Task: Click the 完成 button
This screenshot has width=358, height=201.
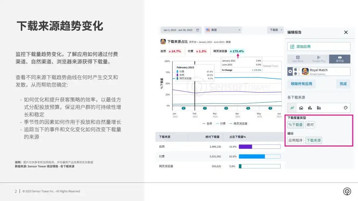Action: coord(343,84)
